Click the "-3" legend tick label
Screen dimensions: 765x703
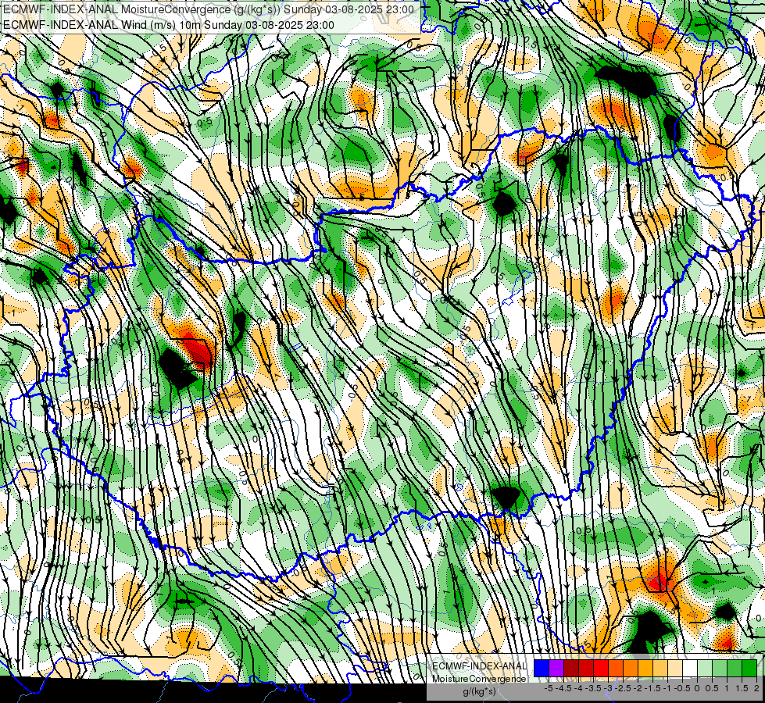[608, 688]
